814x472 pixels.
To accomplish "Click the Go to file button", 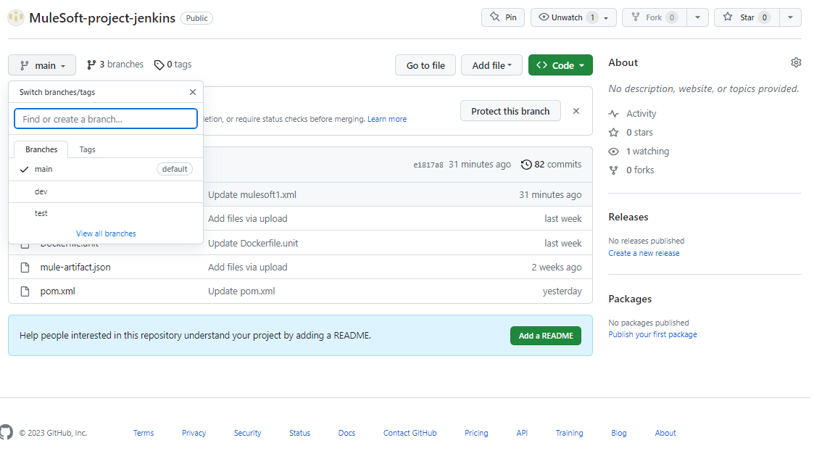I will (x=425, y=65).
